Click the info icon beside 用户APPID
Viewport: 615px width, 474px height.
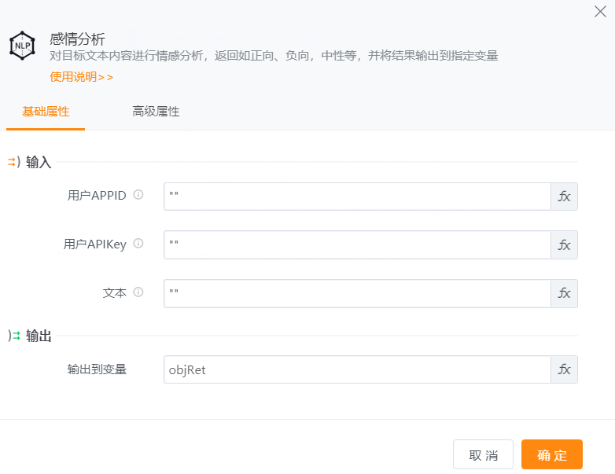coord(138,195)
